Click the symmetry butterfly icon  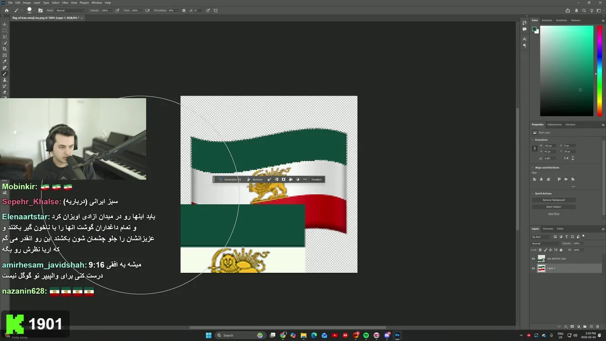pyautogui.click(x=216, y=10)
